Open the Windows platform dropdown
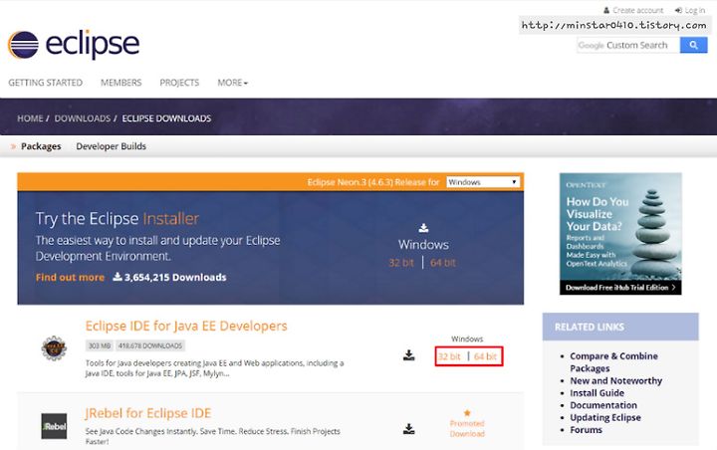Screen dimensions: 717x450 pyautogui.click(x=483, y=182)
